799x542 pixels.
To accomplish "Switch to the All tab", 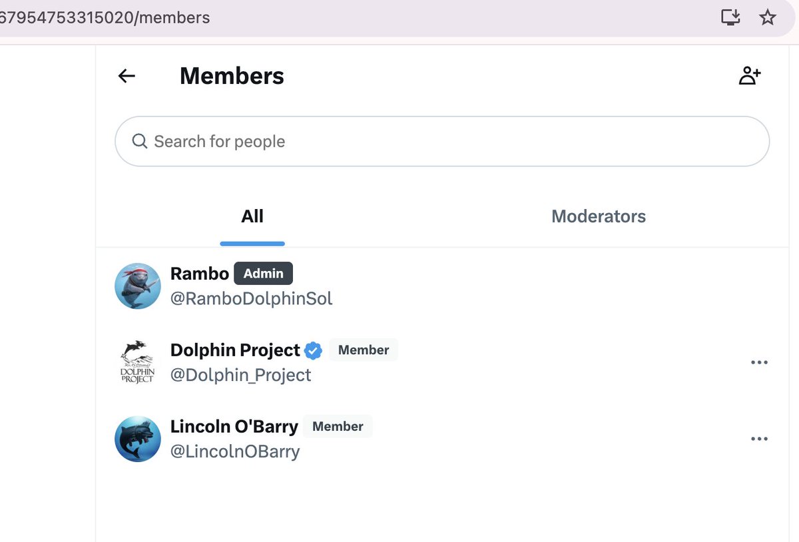I will pyautogui.click(x=252, y=216).
